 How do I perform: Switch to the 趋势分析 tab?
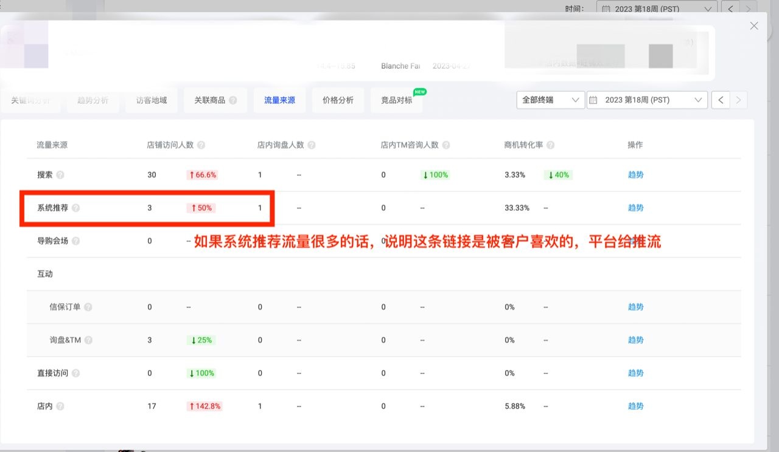[x=93, y=100]
